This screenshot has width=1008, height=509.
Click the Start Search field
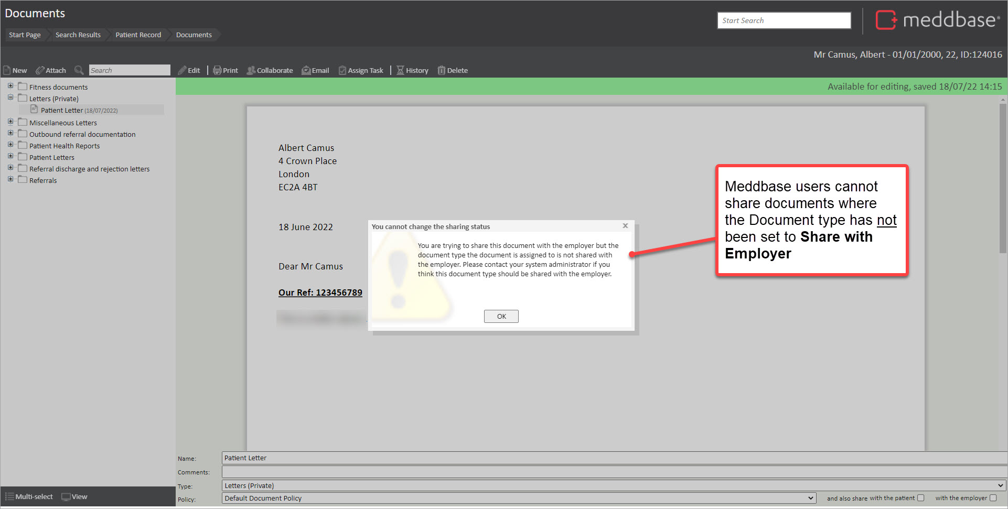pos(784,20)
